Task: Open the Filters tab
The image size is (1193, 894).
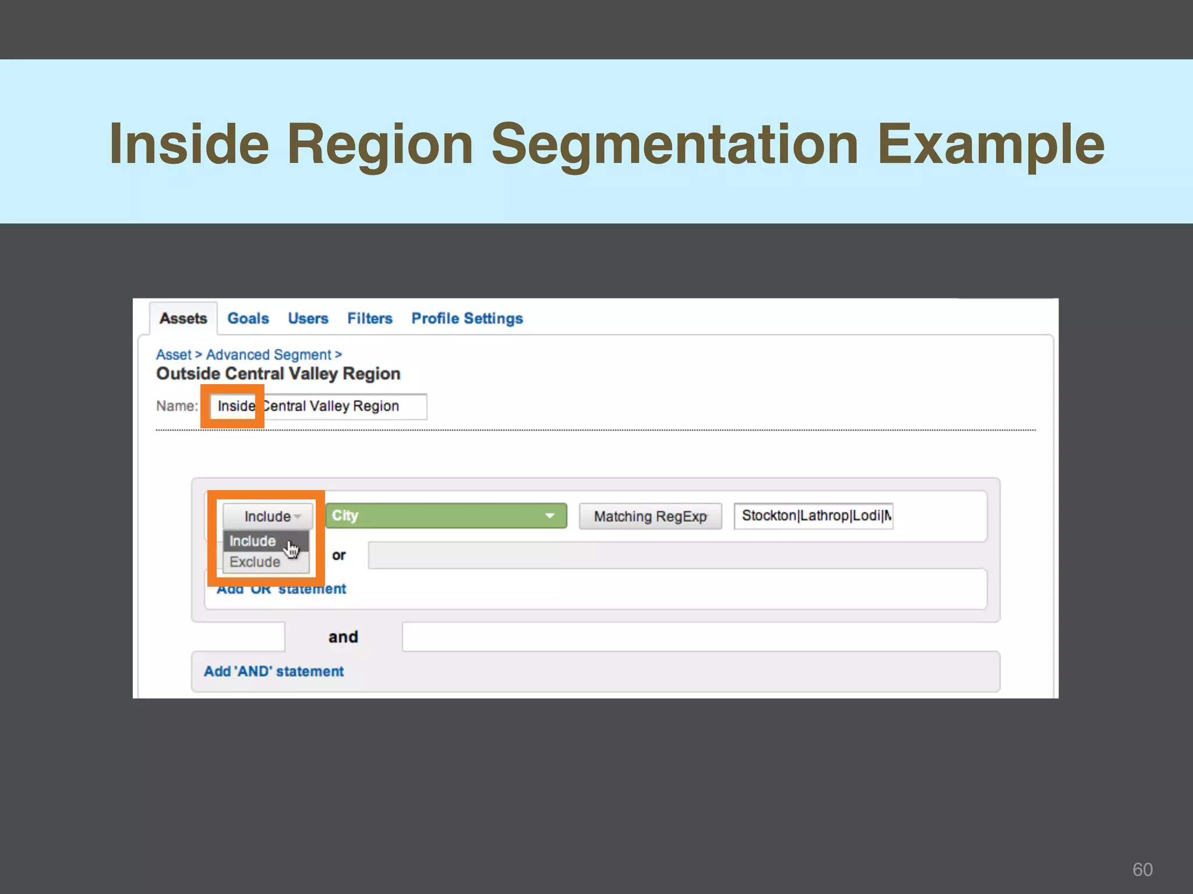Action: coord(370,318)
